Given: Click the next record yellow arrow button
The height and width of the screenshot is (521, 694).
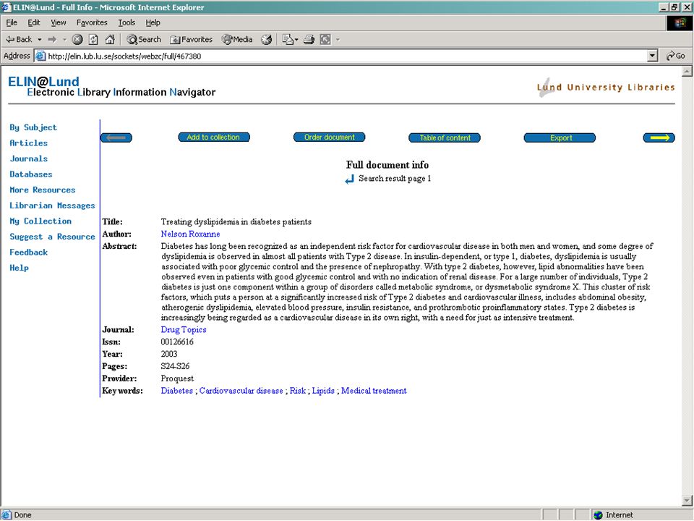Looking at the screenshot, I should pyautogui.click(x=659, y=137).
